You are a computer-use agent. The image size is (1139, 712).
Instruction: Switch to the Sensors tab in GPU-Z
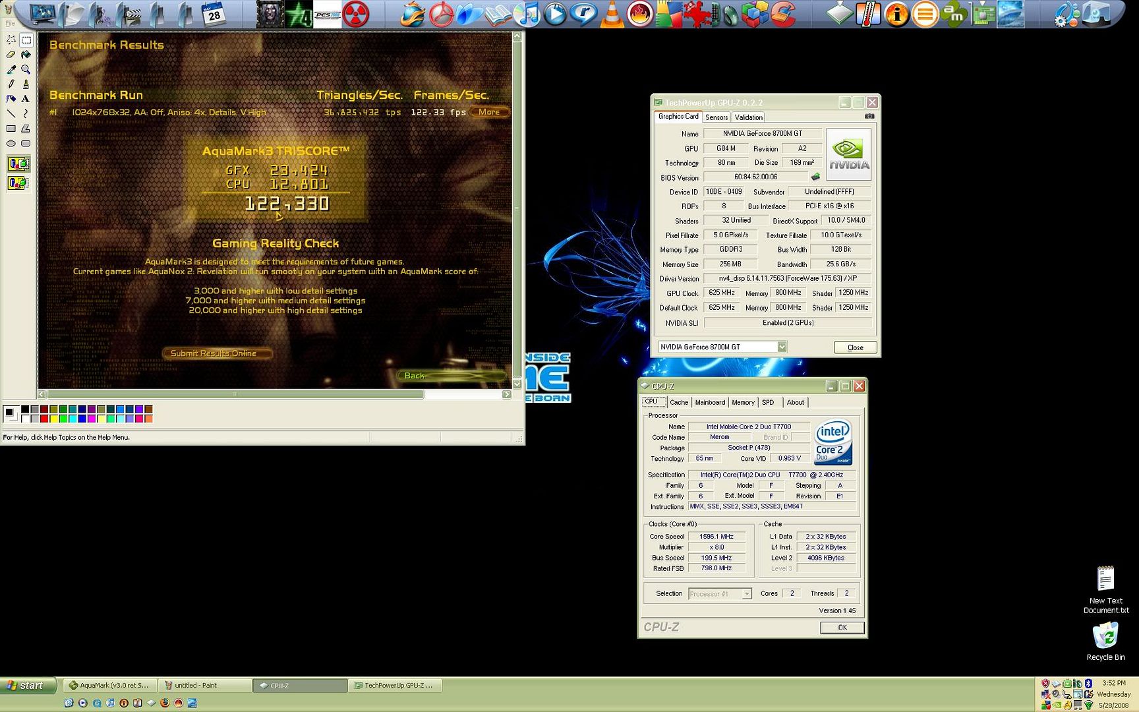[716, 117]
